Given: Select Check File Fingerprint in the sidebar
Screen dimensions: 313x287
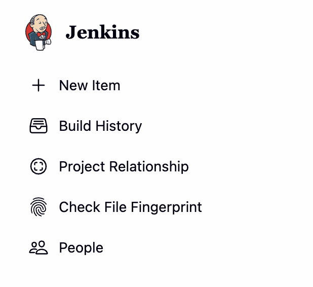Looking at the screenshot, I should pyautogui.click(x=130, y=207).
